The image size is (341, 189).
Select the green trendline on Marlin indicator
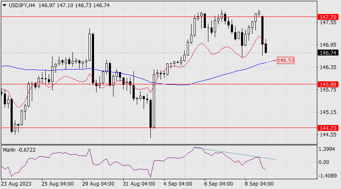[x=235, y=153]
